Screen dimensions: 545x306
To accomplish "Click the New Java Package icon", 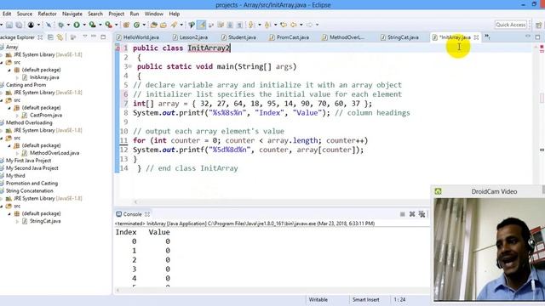I will coord(126,25).
